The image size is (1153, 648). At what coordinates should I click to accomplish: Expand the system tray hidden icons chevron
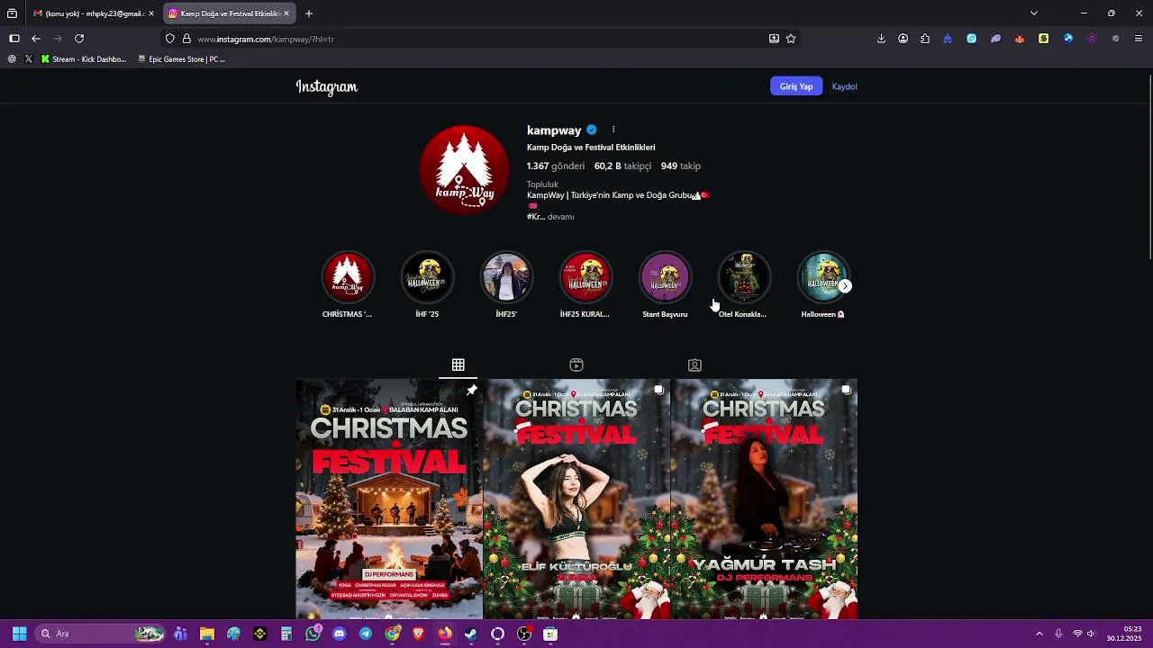point(1039,634)
